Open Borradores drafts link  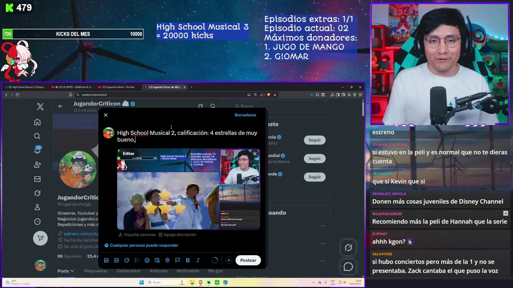pyautogui.click(x=245, y=115)
